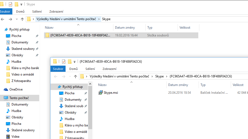The width and height of the screenshot is (248, 139).
Task: Open Obrázky in front window sidebar
Action: [x=70, y=112]
